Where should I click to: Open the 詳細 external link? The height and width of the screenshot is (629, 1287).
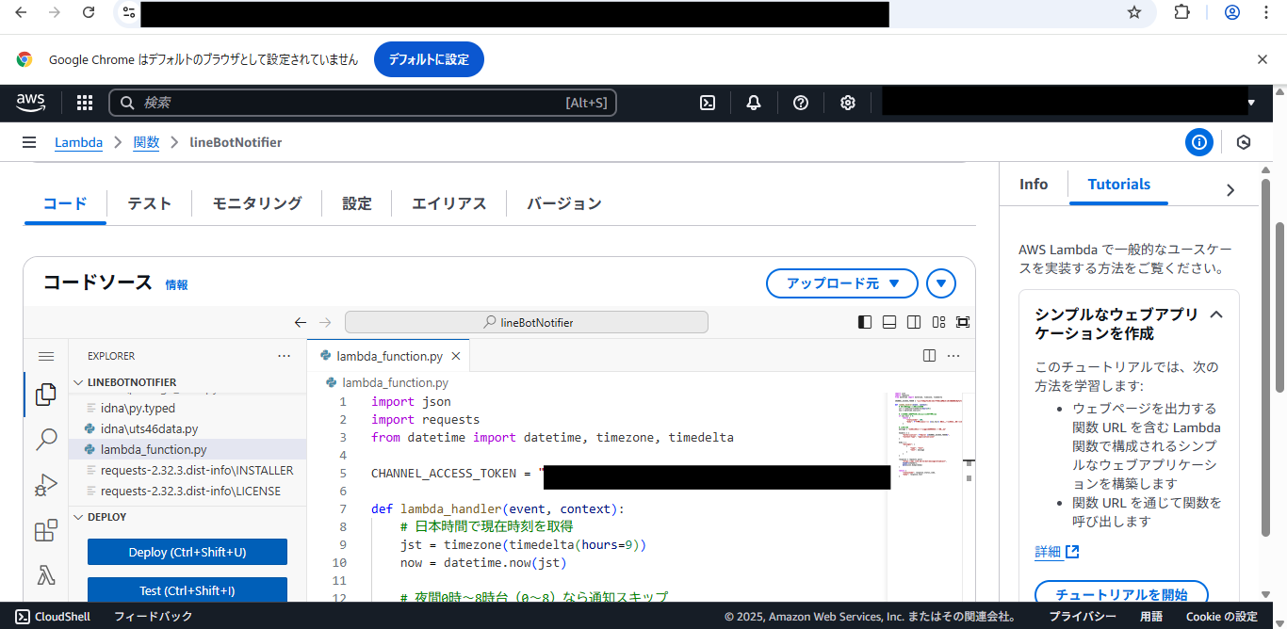coord(1057,552)
